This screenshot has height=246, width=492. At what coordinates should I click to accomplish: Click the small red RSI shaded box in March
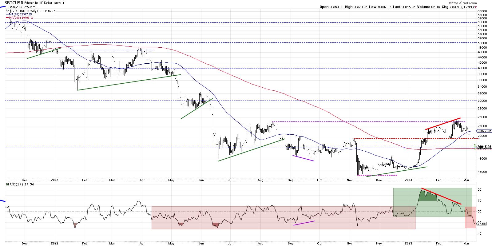(470, 217)
